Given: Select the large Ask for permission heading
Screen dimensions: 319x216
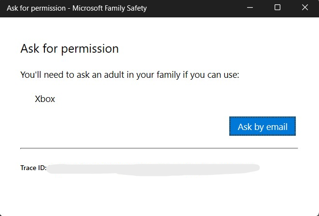Looking at the screenshot, I should [69, 49].
